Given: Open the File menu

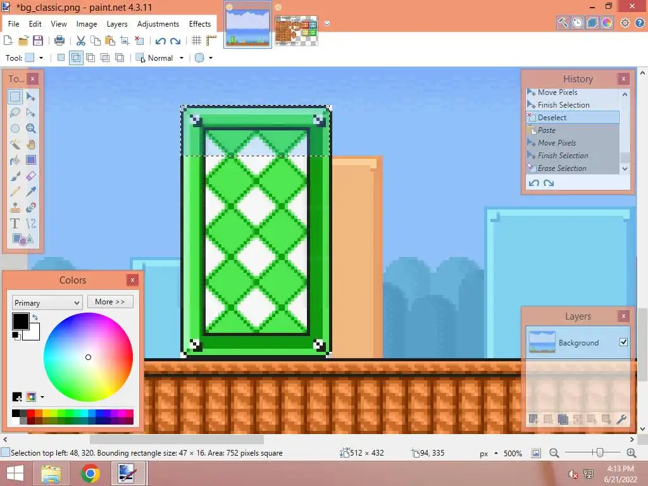Looking at the screenshot, I should 14,24.
